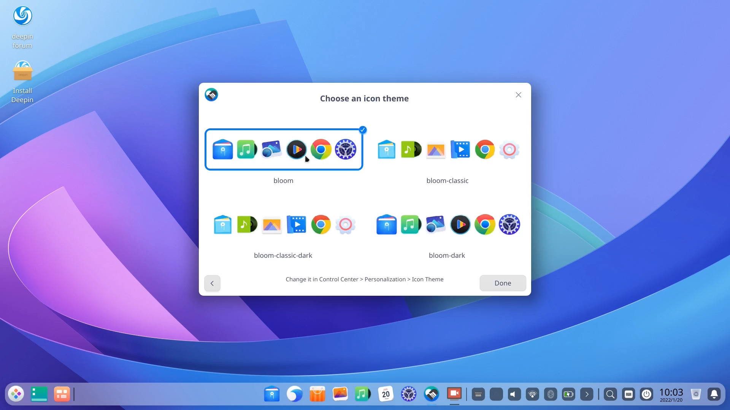Launch the File Manager from the dock
Screen dimensions: 730x410
point(272,394)
